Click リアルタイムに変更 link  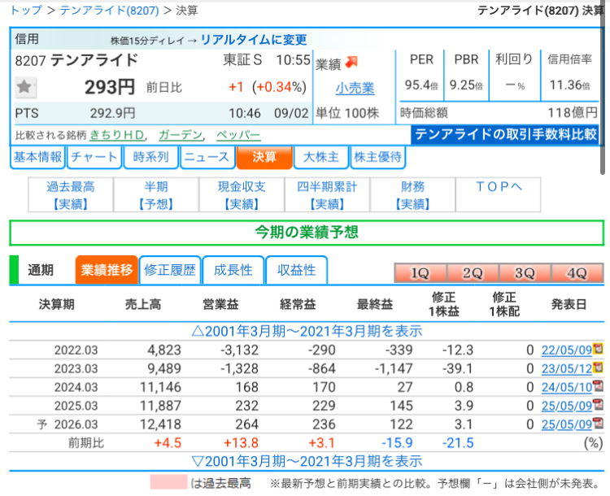254,40
